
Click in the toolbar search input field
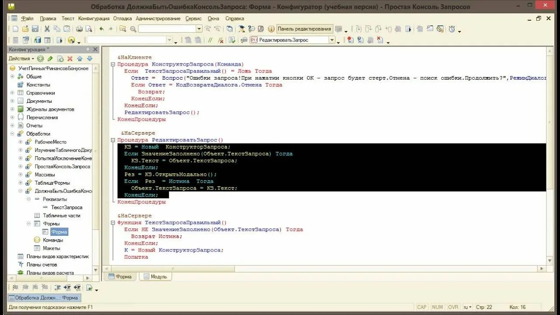167,29
